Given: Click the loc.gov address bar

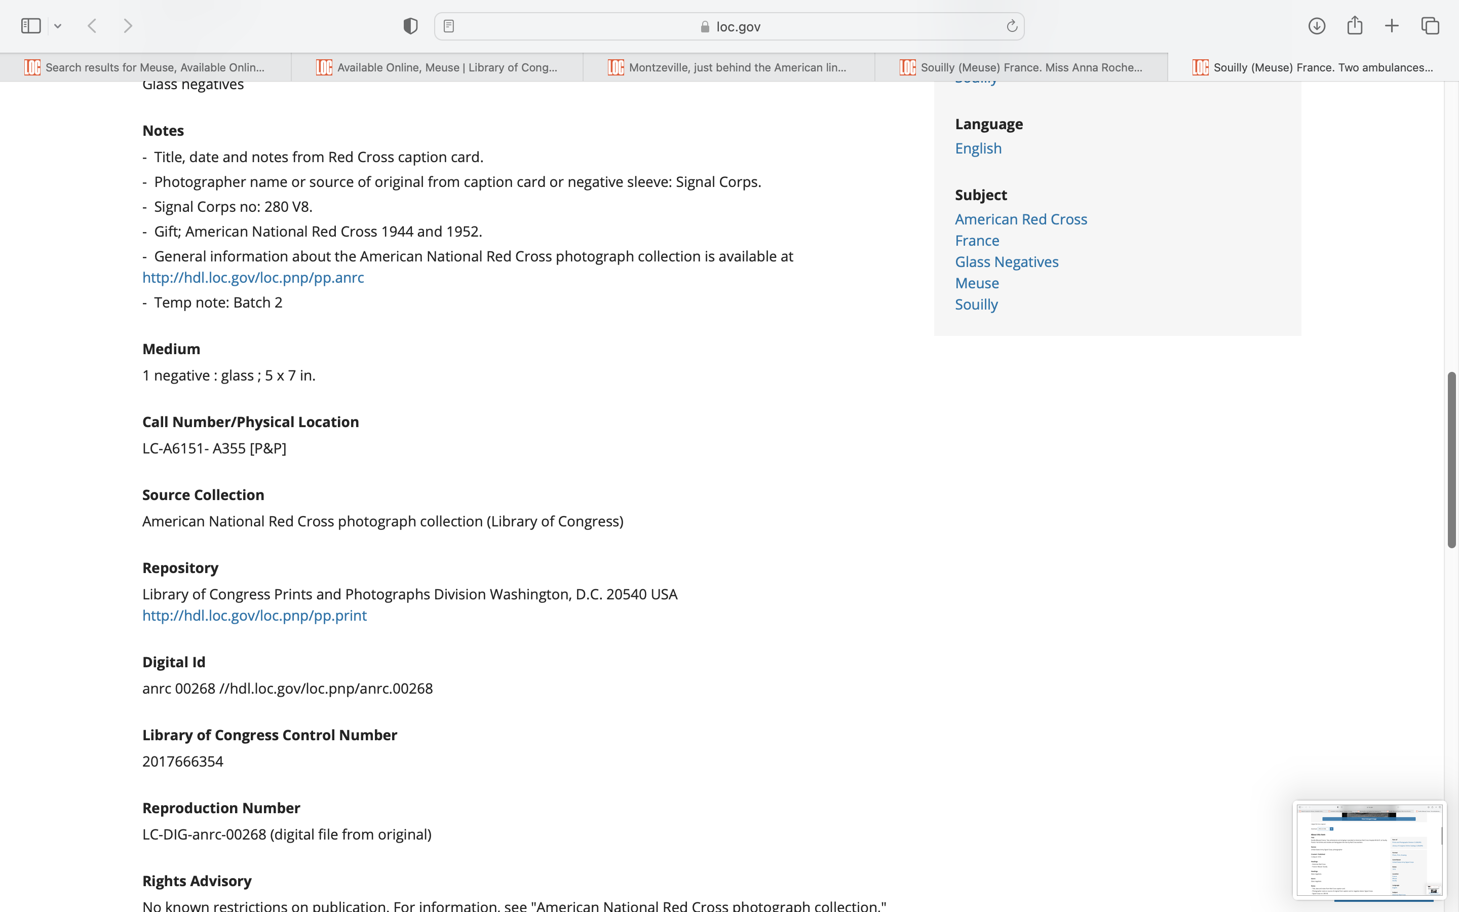Looking at the screenshot, I should [729, 26].
